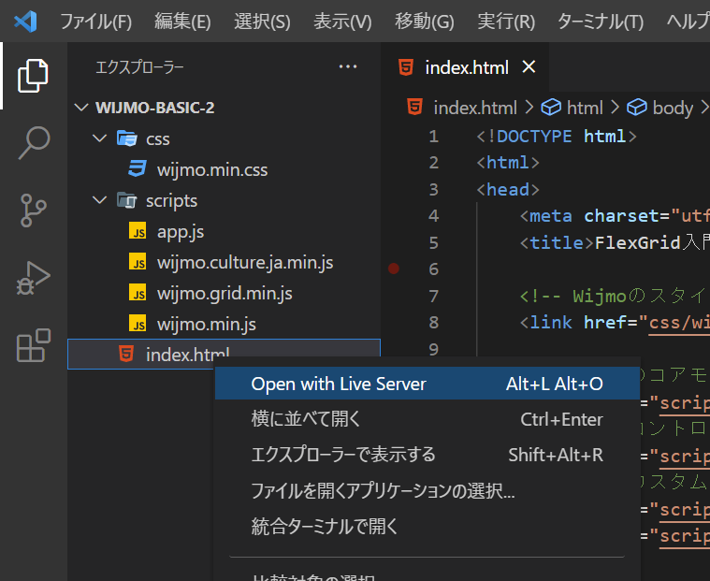Click the css folder name
This screenshot has height=581, width=710.
(157, 139)
